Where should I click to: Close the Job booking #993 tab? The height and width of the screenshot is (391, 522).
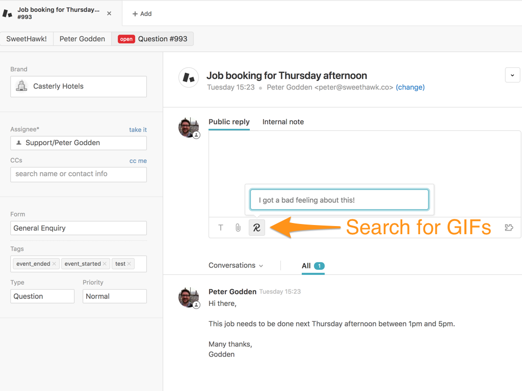pyautogui.click(x=109, y=13)
